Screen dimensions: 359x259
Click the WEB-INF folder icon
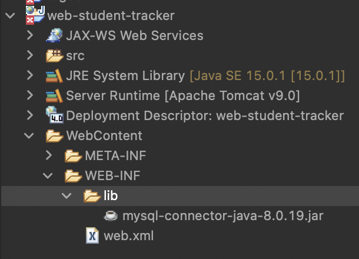[73, 175]
